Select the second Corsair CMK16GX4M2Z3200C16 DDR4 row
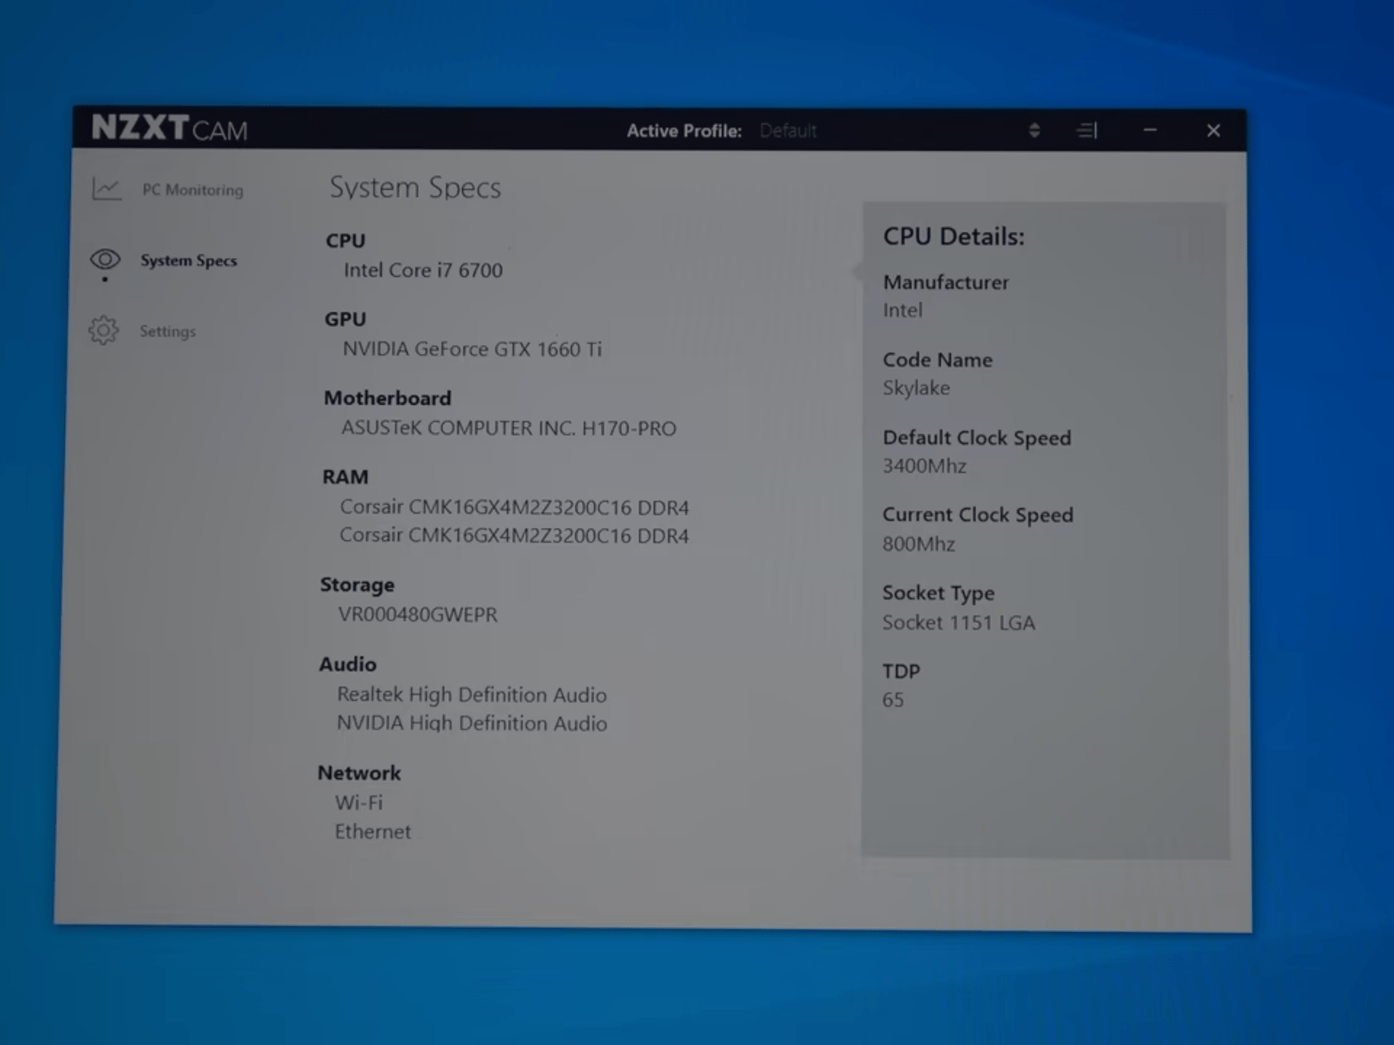 coord(514,535)
